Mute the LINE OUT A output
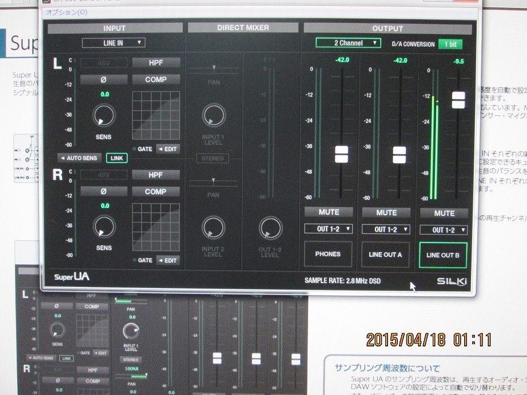Screen dimensions: 527x395 pyautogui.click(x=386, y=213)
